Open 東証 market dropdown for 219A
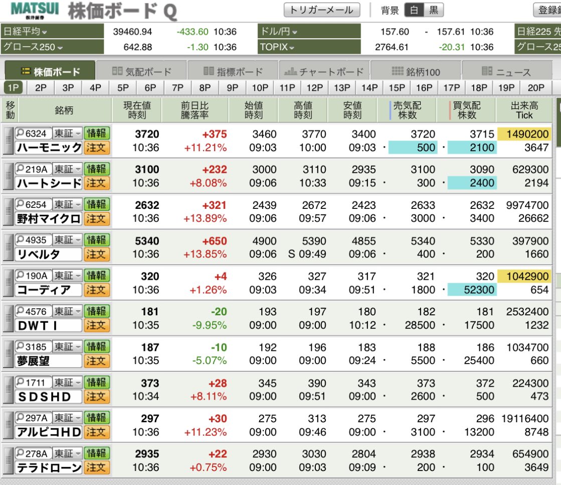561x485 pixels. [67, 169]
